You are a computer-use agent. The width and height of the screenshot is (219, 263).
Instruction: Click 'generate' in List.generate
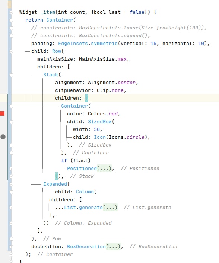91,208
